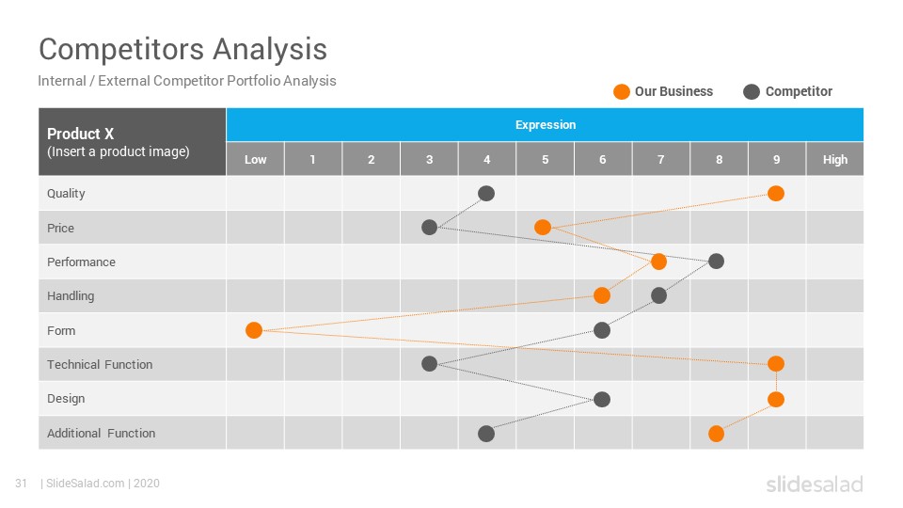903x508 pixels.
Task: Select the orange Handling data point
Action: click(x=602, y=295)
